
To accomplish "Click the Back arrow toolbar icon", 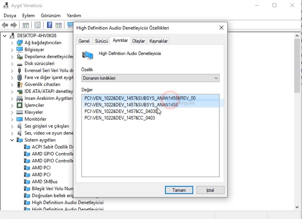I will [x=5, y=25].
